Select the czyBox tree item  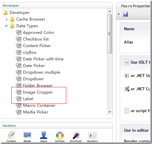[30, 52]
